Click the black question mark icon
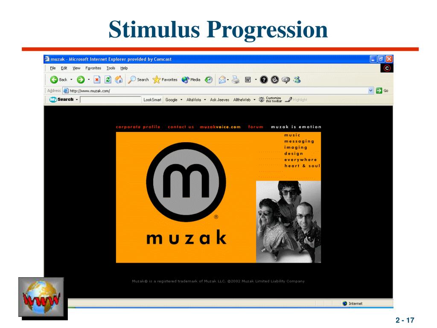Screen dimensions: 437x328 tap(264, 80)
